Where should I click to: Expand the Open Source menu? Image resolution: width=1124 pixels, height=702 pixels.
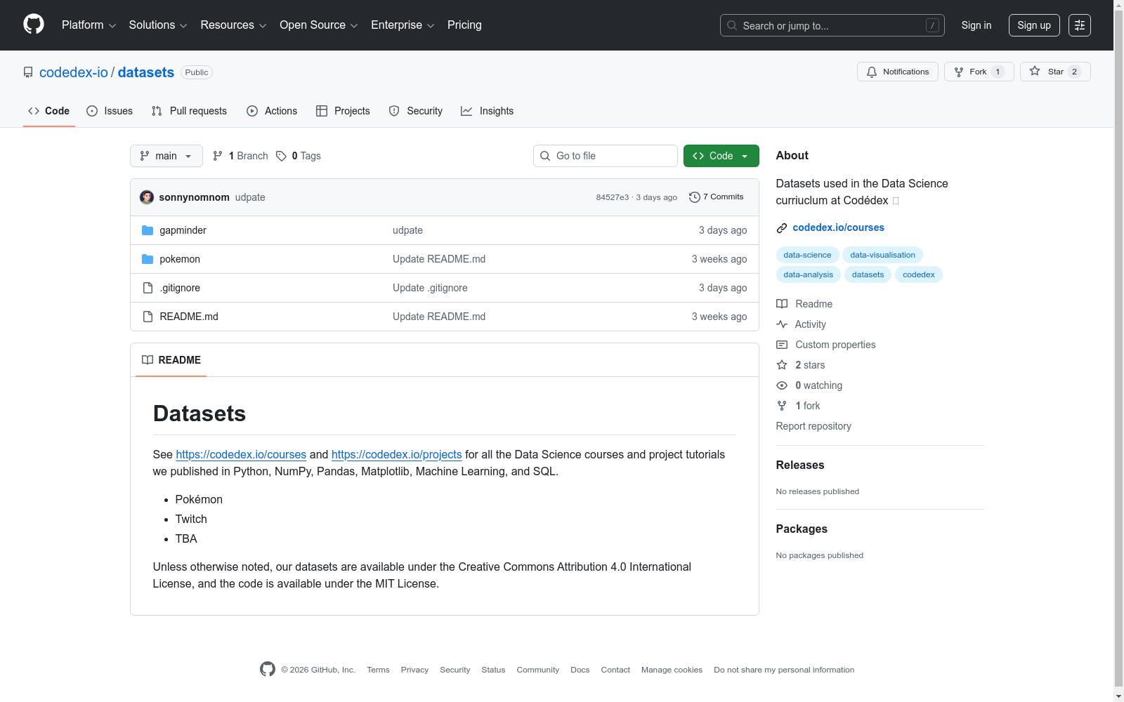point(319,25)
